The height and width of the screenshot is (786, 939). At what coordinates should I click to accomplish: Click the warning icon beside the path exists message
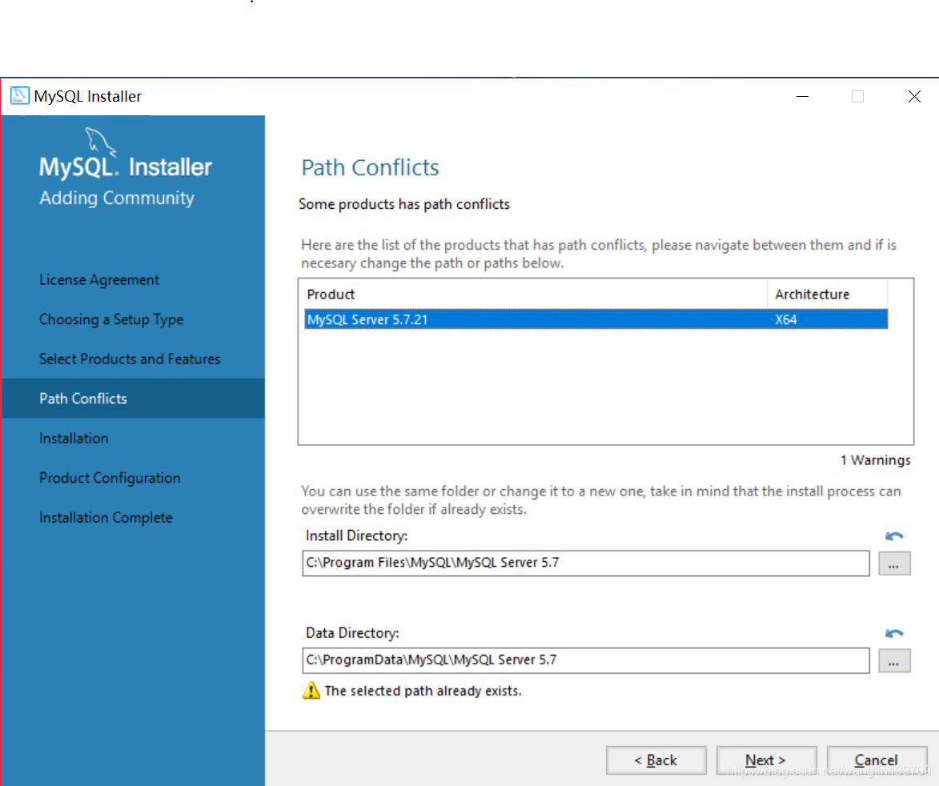[x=311, y=690]
